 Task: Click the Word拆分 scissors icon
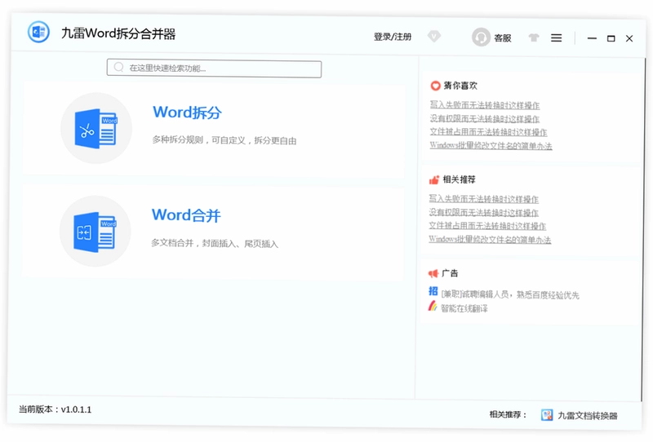tap(96, 128)
